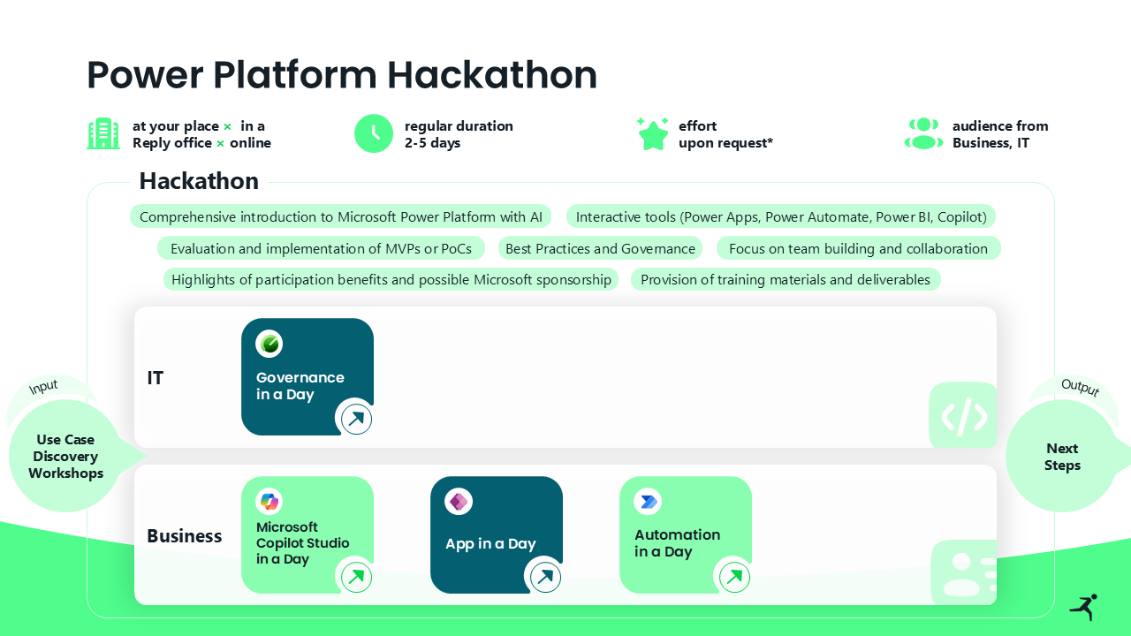Click the building icon beside 'at your place'
The image size is (1131, 636).
click(x=103, y=133)
